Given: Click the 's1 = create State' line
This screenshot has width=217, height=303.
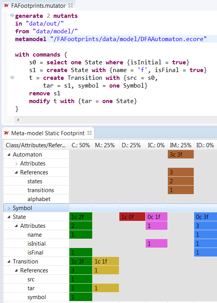Looking at the screenshot, I should tap(118, 70).
